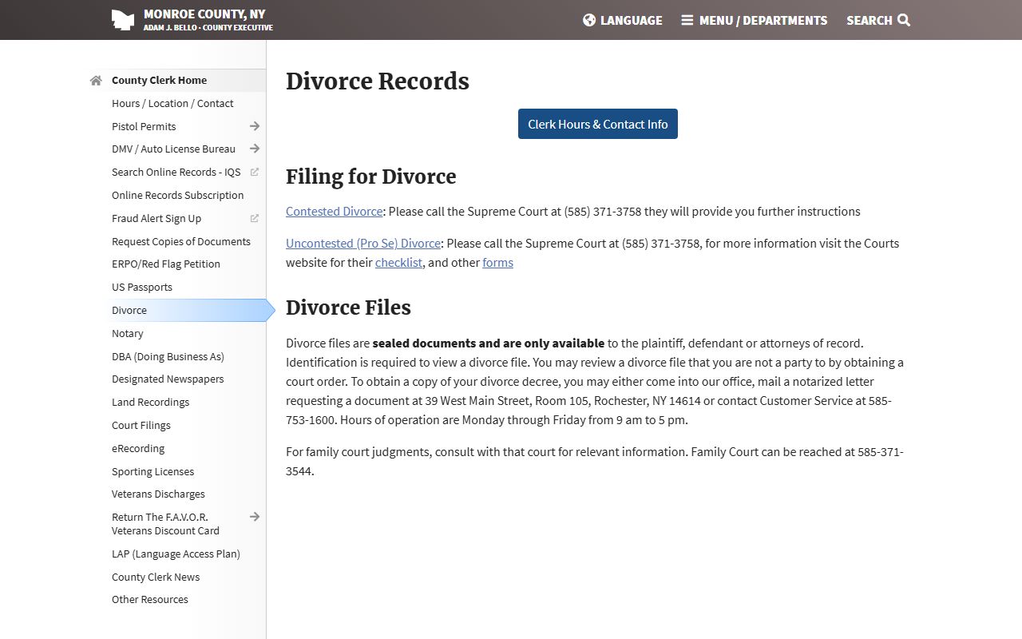Open County Clerk Home in sidebar
The height and width of the screenshot is (639, 1022).
159,80
